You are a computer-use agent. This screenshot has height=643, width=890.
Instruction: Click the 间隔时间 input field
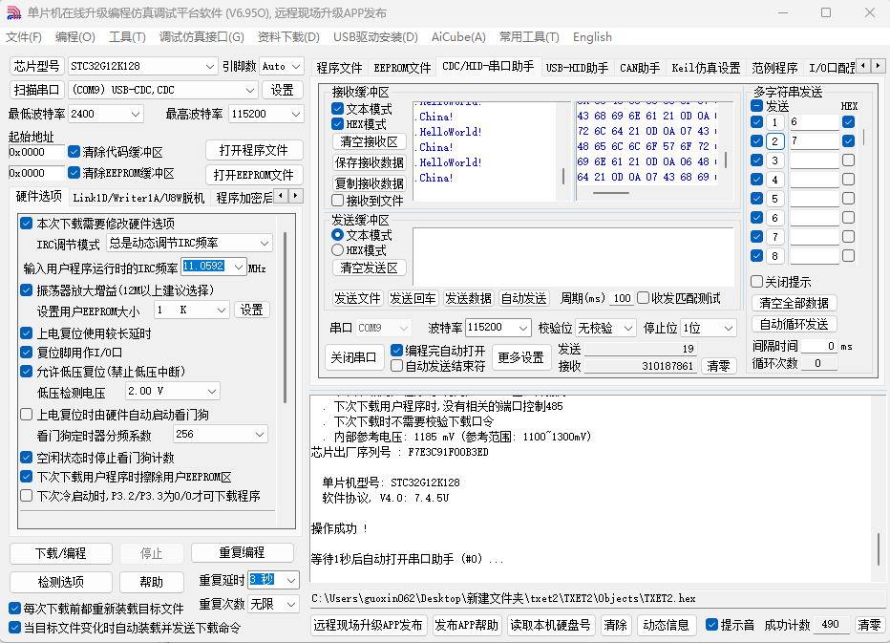point(819,346)
